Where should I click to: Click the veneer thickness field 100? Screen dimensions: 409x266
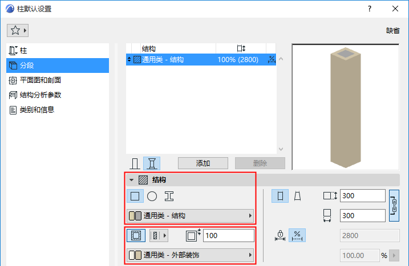(229, 235)
